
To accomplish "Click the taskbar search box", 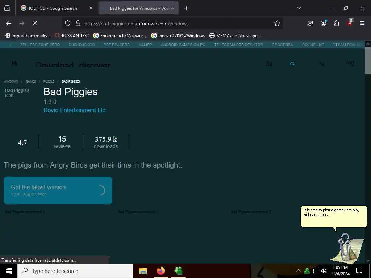I will 75,271.
